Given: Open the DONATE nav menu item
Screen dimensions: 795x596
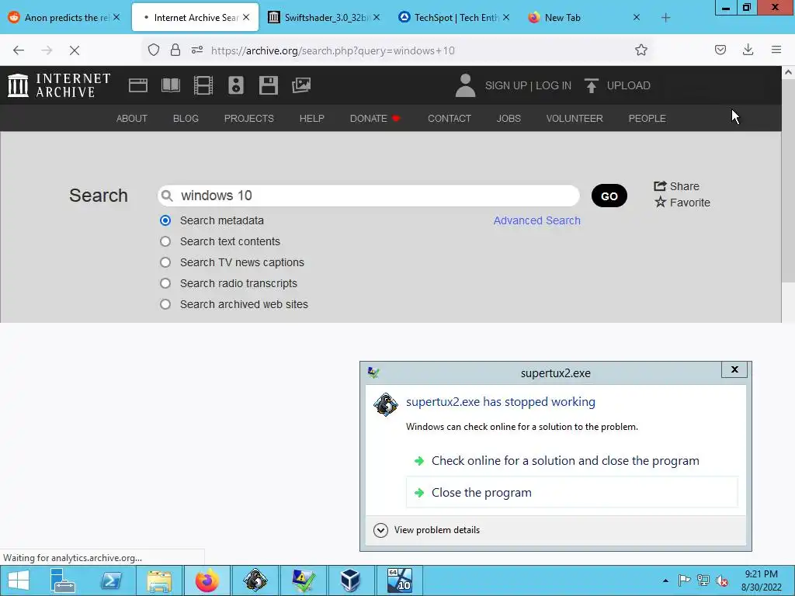Looking at the screenshot, I should (x=375, y=118).
